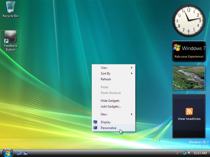The height and width of the screenshot is (157, 210).
Task: Click the volume speaker tray icon
Action: [189, 153]
